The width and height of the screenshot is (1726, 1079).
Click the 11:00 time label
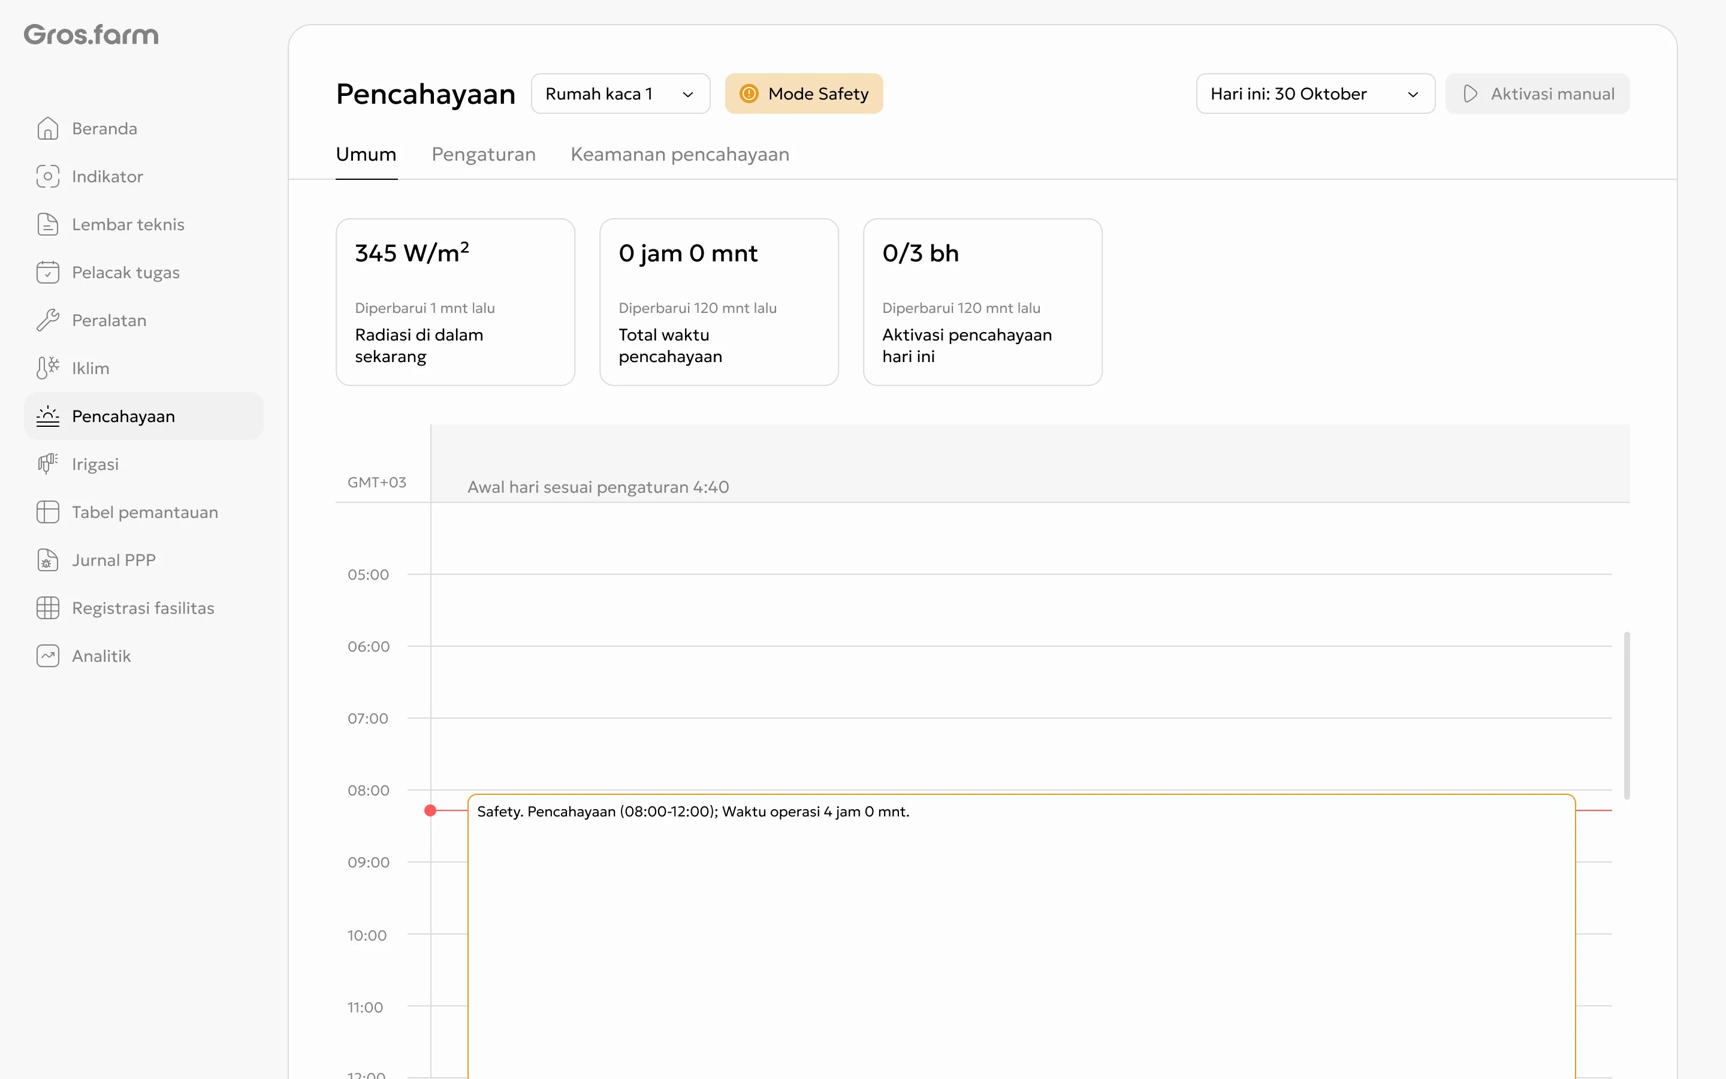[365, 1007]
